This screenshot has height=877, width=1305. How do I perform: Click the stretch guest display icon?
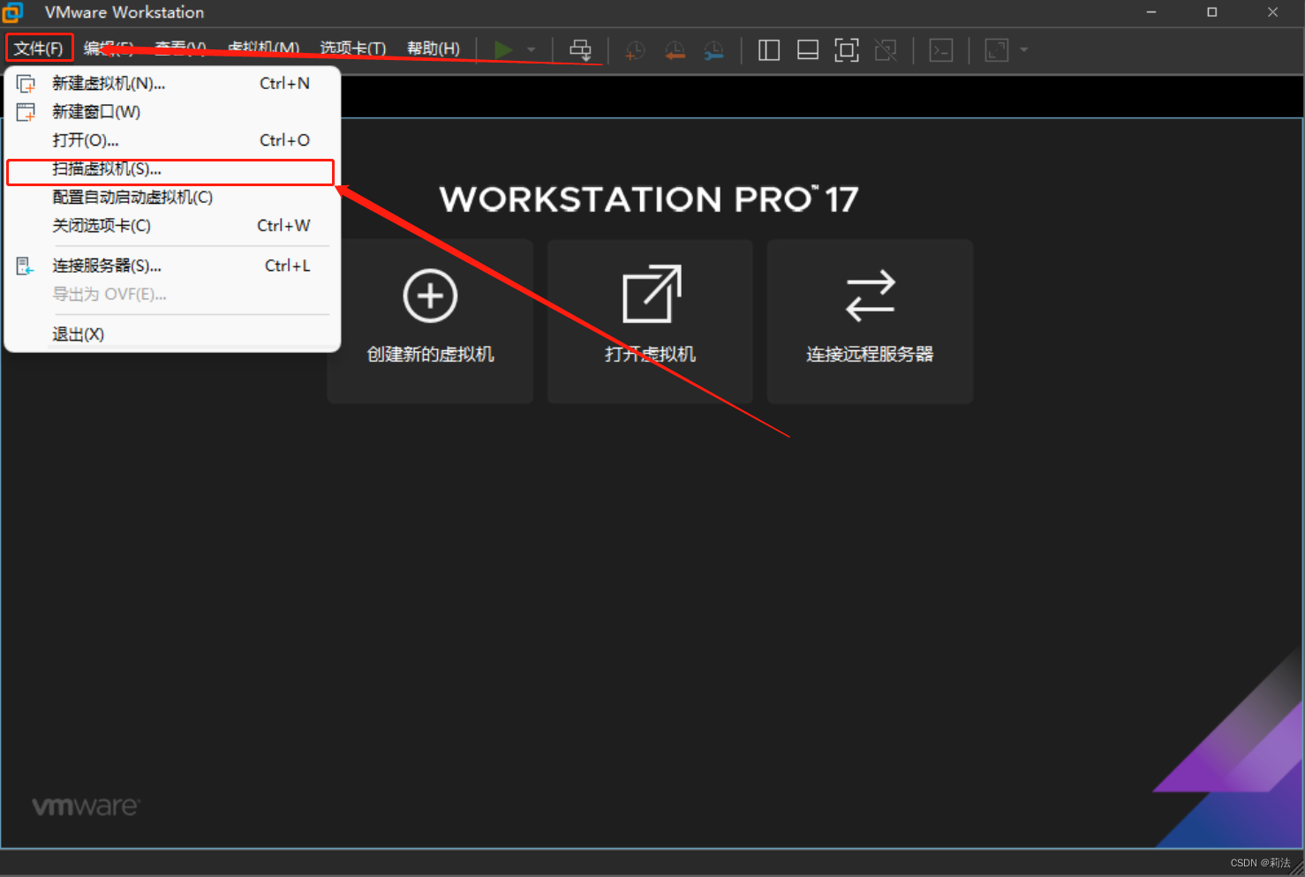tap(997, 50)
